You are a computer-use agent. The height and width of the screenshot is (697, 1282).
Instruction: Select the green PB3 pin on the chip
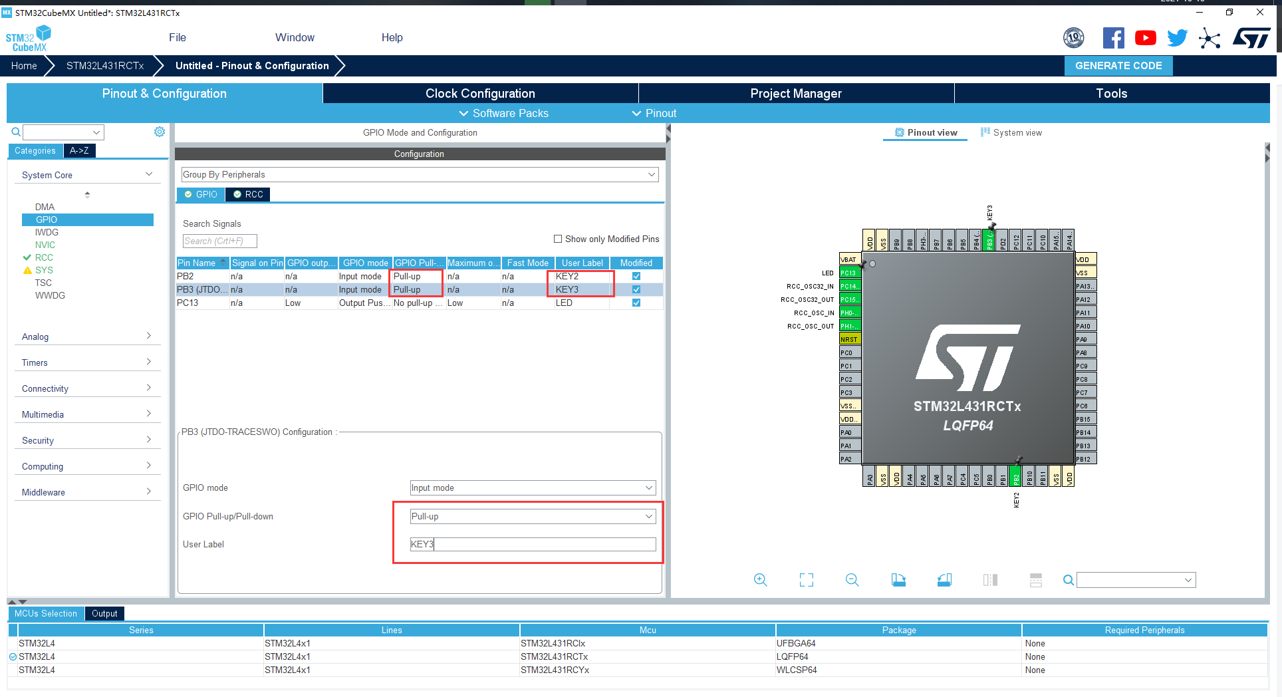coord(989,240)
